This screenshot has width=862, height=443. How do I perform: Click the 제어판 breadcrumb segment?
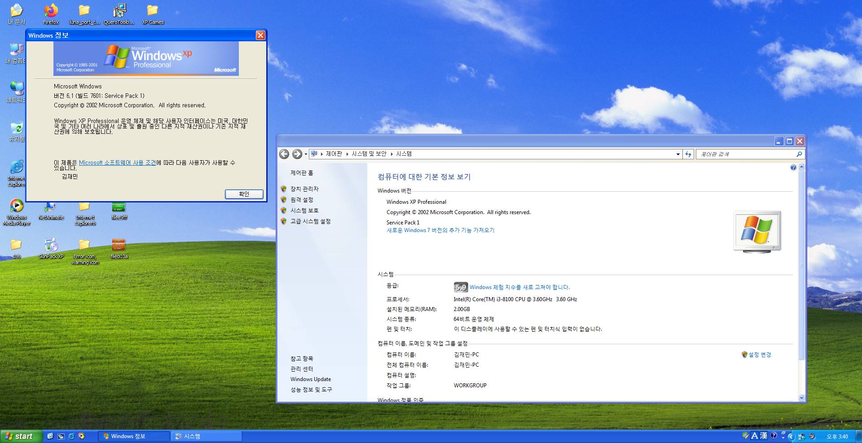pyautogui.click(x=334, y=154)
